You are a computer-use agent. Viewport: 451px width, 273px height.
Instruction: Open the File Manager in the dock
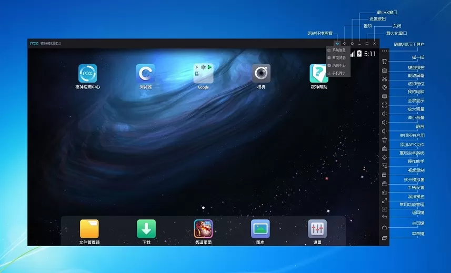(x=89, y=229)
